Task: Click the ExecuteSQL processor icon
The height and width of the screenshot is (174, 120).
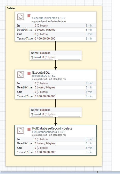Action: 20,75
